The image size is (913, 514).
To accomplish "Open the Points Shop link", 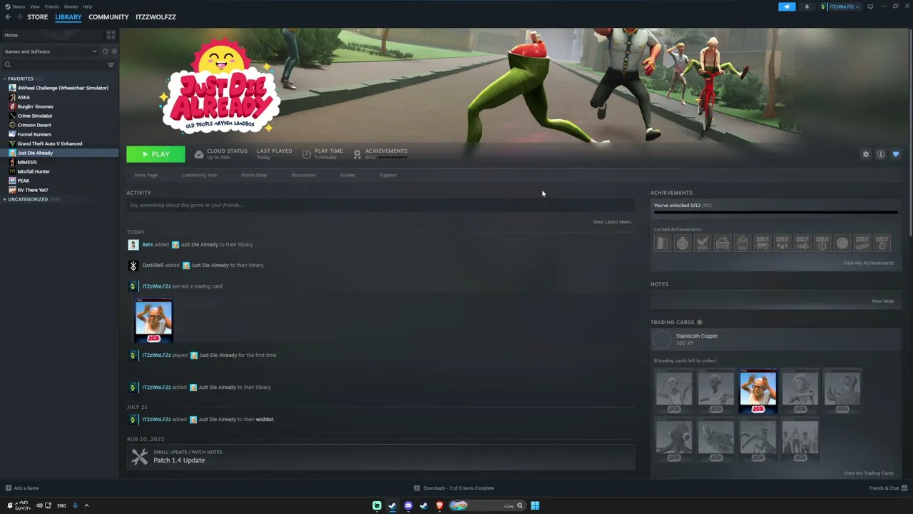I will coord(254,175).
